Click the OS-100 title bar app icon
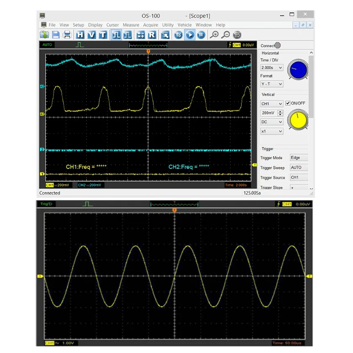The width and height of the screenshot is (353, 353). tap(42, 16)
